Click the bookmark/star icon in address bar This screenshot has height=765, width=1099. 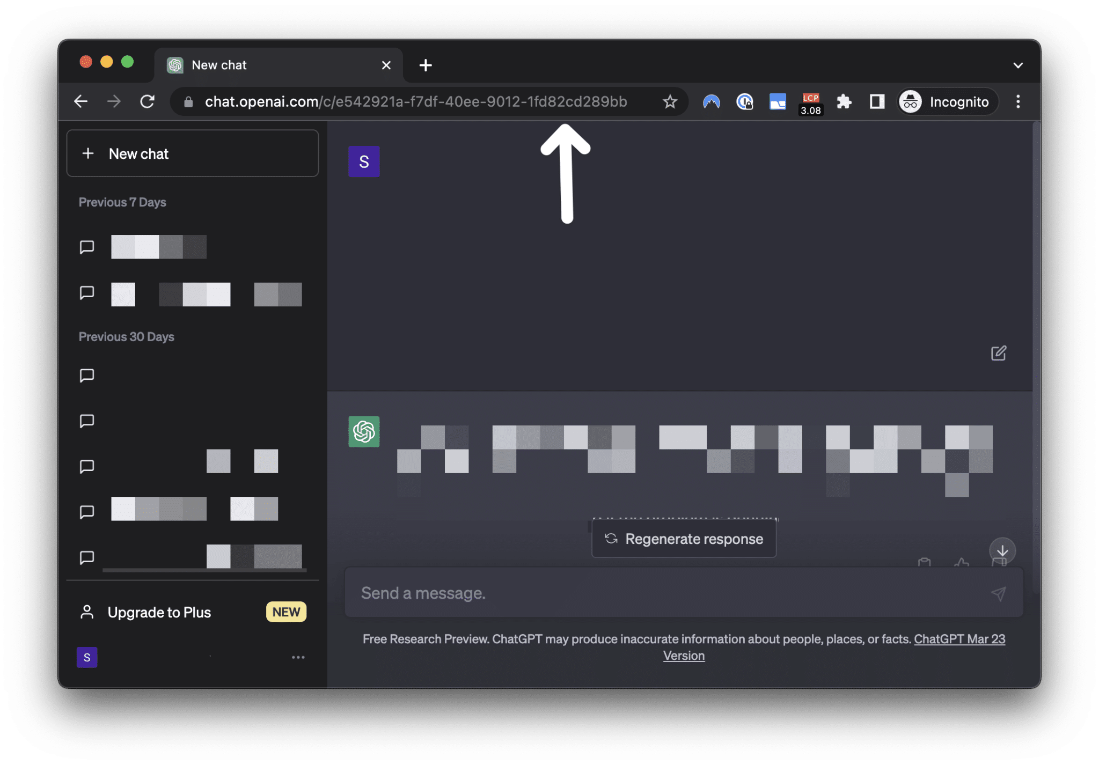(667, 102)
